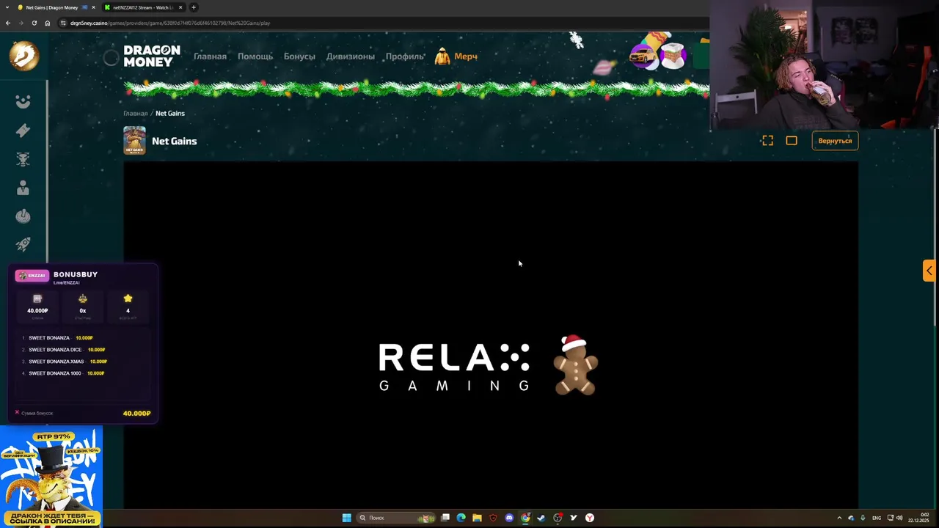939x528 pixels.
Task: Open Steam from the taskbar
Action: pyautogui.click(x=541, y=518)
